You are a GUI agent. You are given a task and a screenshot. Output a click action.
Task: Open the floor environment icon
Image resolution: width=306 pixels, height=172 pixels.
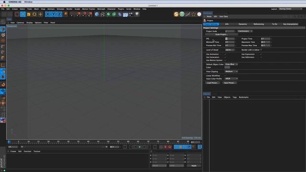click(x=125, y=14)
